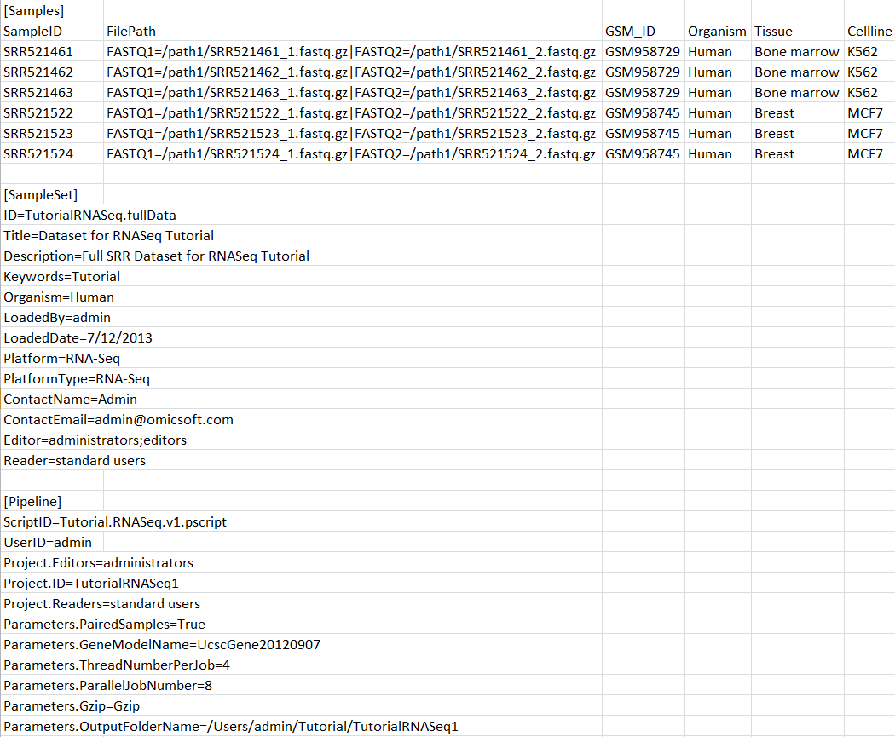Select the LoadedBy=admin cell
The width and height of the screenshot is (895, 737).
pos(57,318)
